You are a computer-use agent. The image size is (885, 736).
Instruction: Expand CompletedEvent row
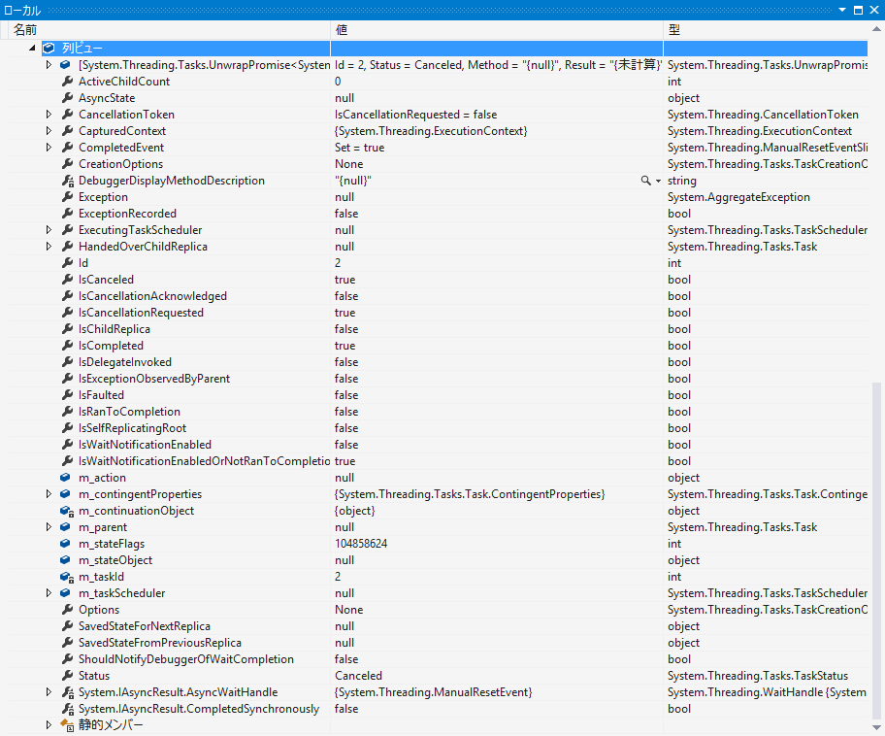point(49,148)
